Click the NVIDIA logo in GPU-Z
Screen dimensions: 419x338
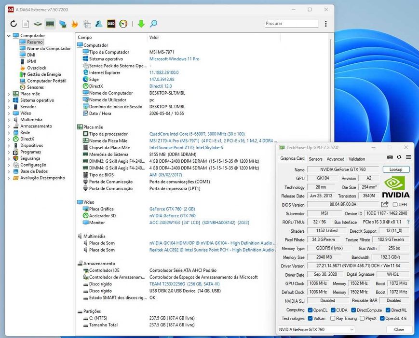395,187
